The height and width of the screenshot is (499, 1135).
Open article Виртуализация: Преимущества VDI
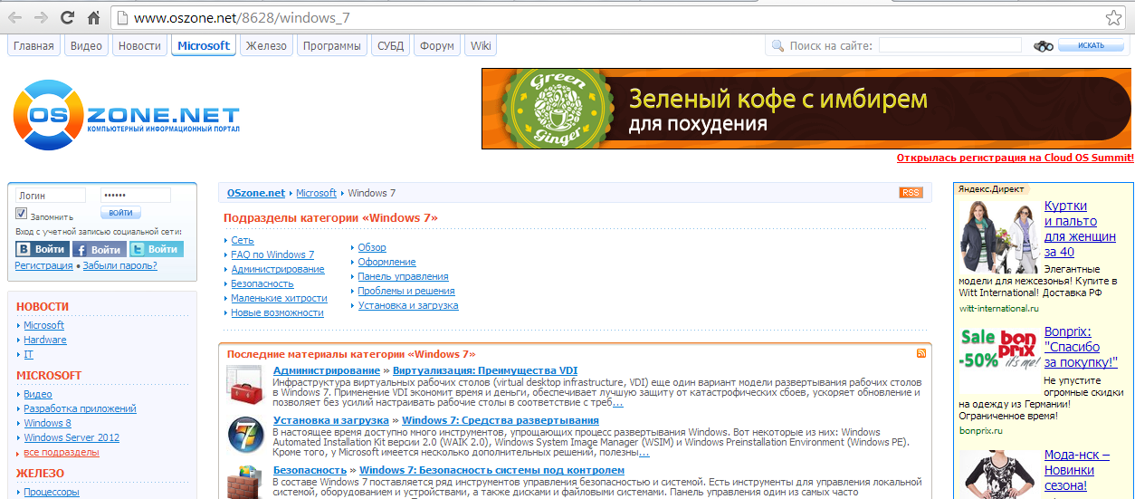pos(485,370)
